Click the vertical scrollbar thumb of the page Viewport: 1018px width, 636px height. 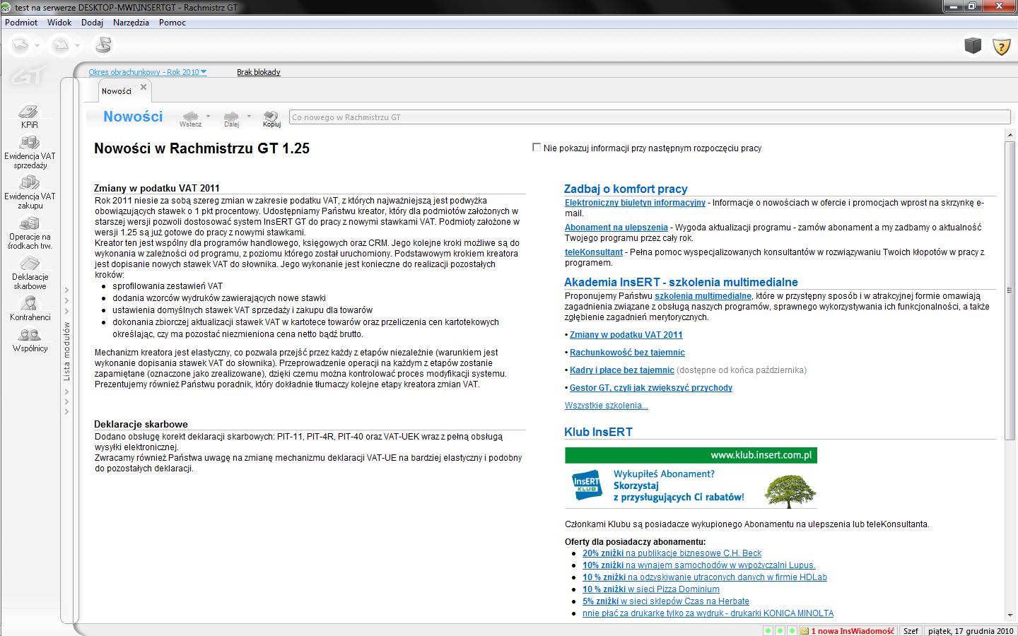click(x=1010, y=290)
